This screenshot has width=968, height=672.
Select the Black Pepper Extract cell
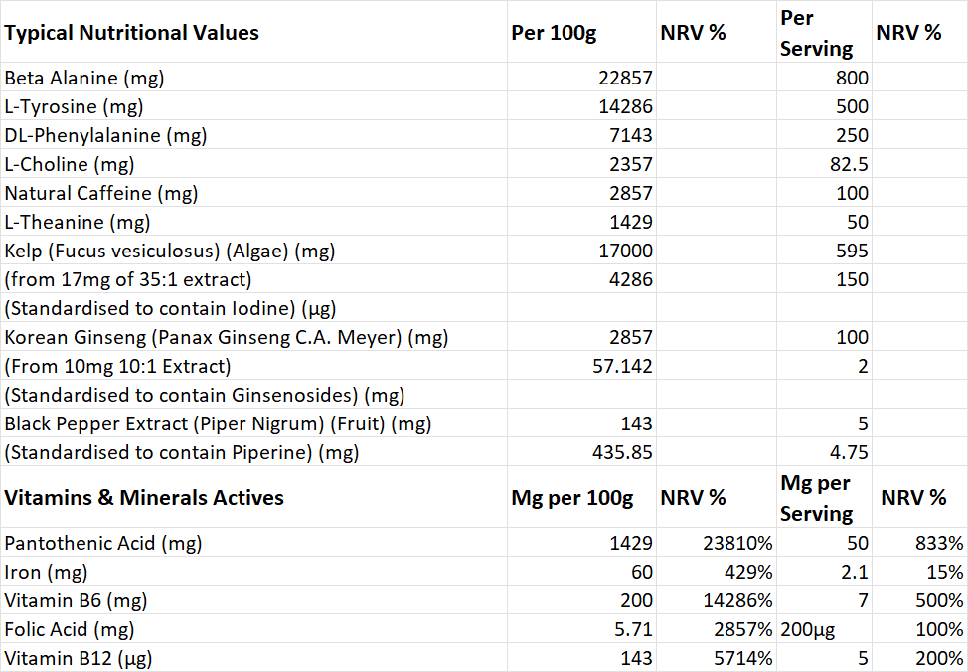(253, 423)
